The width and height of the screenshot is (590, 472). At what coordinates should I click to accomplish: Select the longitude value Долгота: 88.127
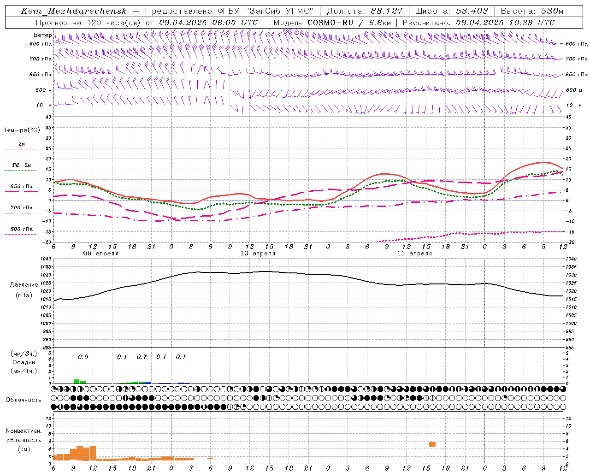coord(365,12)
